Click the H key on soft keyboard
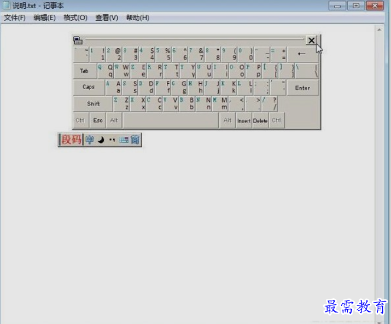Image resolution: width=391 pixels, height=324 pixels. tap(196, 87)
